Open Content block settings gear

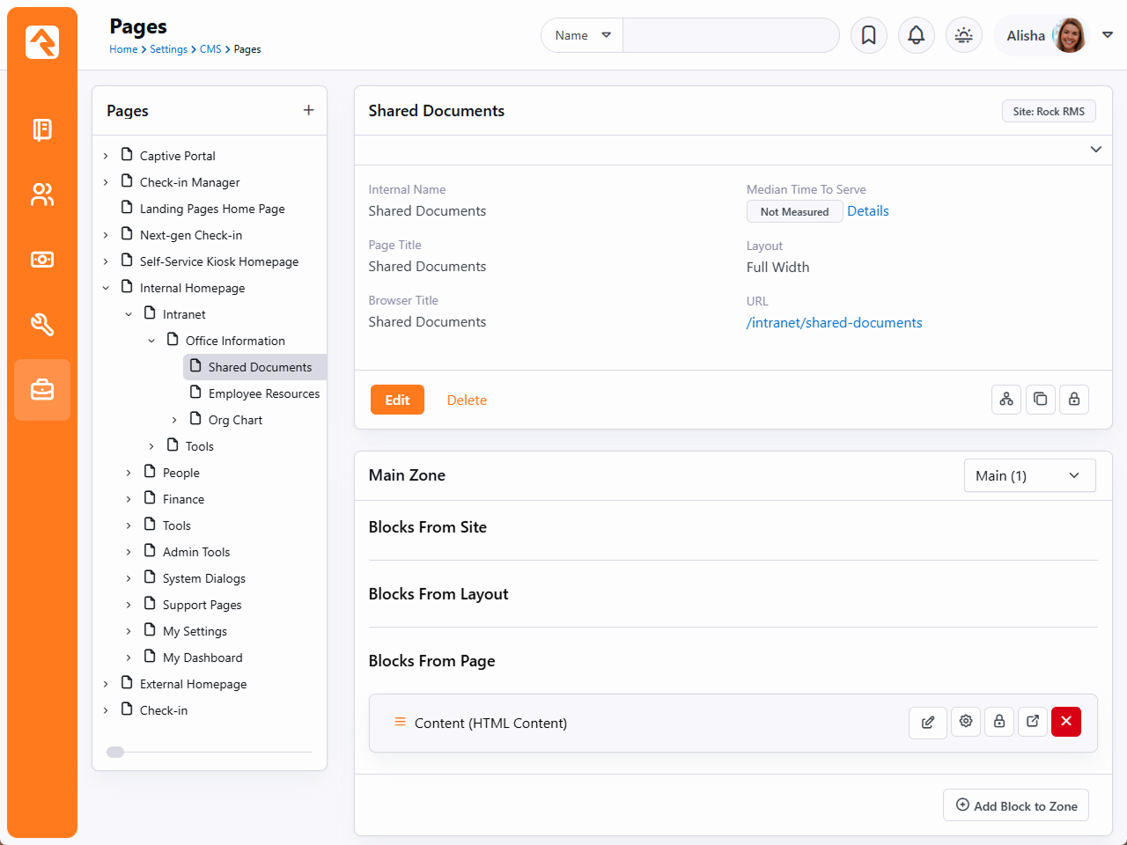click(x=966, y=722)
